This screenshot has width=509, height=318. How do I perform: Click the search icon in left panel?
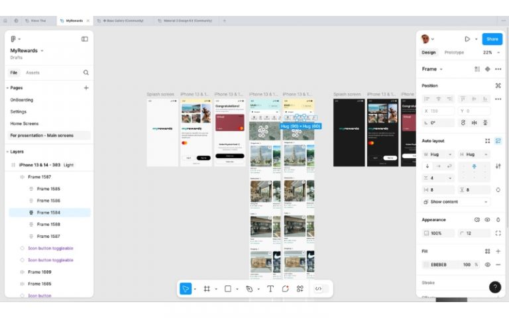coord(86,73)
